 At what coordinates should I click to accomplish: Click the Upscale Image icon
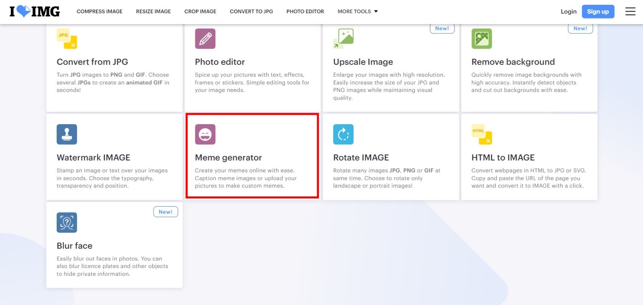click(344, 39)
